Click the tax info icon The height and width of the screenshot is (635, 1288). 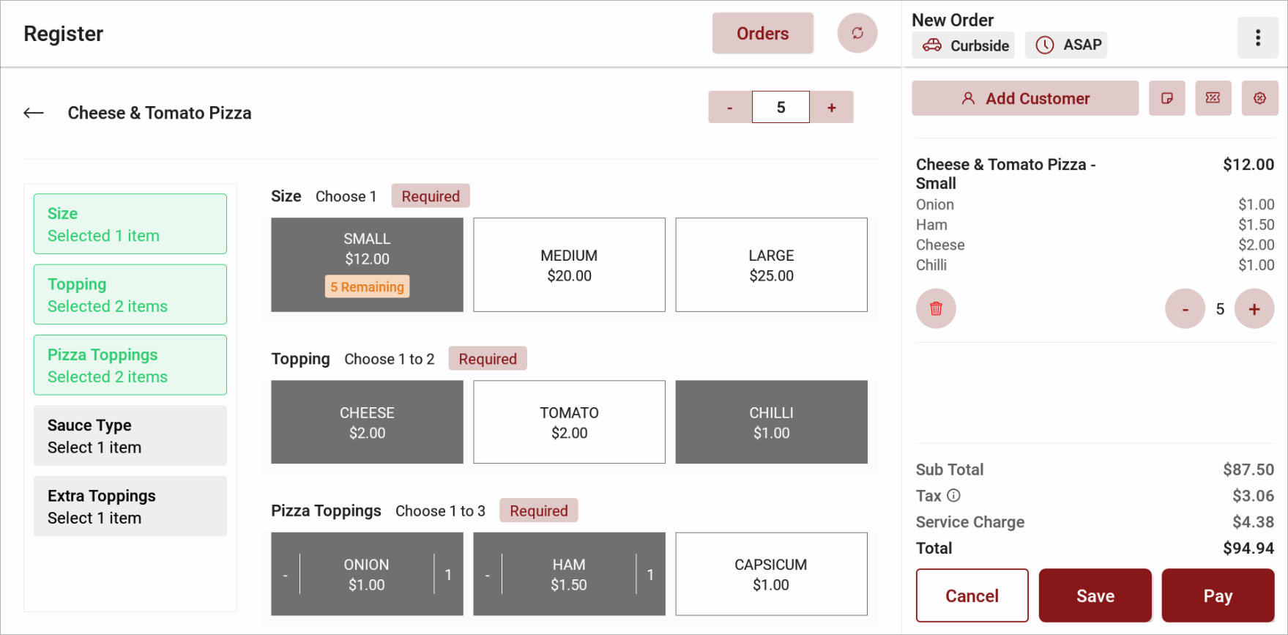click(x=953, y=496)
